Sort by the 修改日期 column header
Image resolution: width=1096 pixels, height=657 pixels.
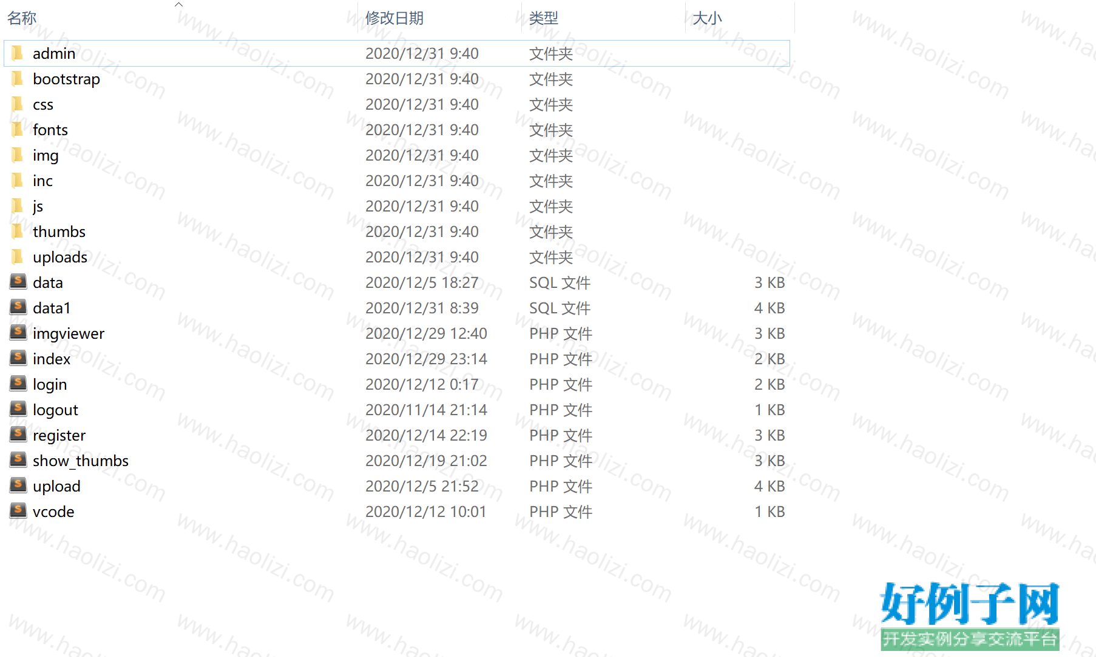[x=394, y=18]
